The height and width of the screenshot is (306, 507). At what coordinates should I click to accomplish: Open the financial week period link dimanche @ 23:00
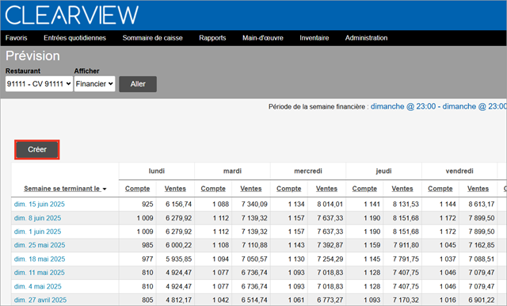coord(438,106)
